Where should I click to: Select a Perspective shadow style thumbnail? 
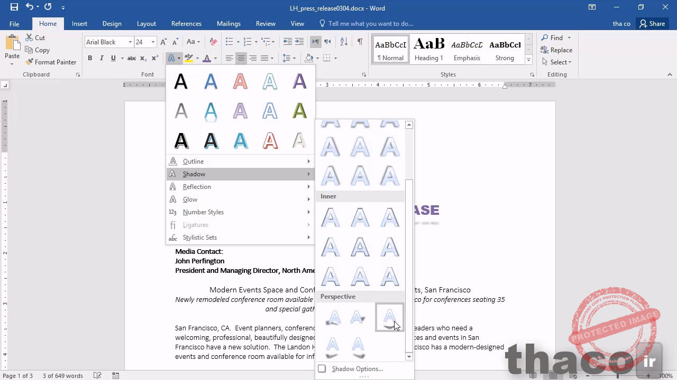tap(390, 317)
